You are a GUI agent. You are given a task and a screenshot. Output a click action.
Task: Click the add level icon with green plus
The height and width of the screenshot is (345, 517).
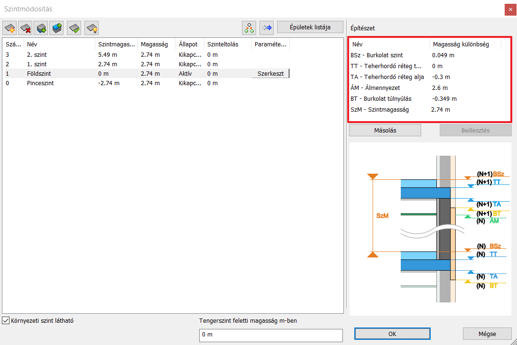click(x=42, y=28)
